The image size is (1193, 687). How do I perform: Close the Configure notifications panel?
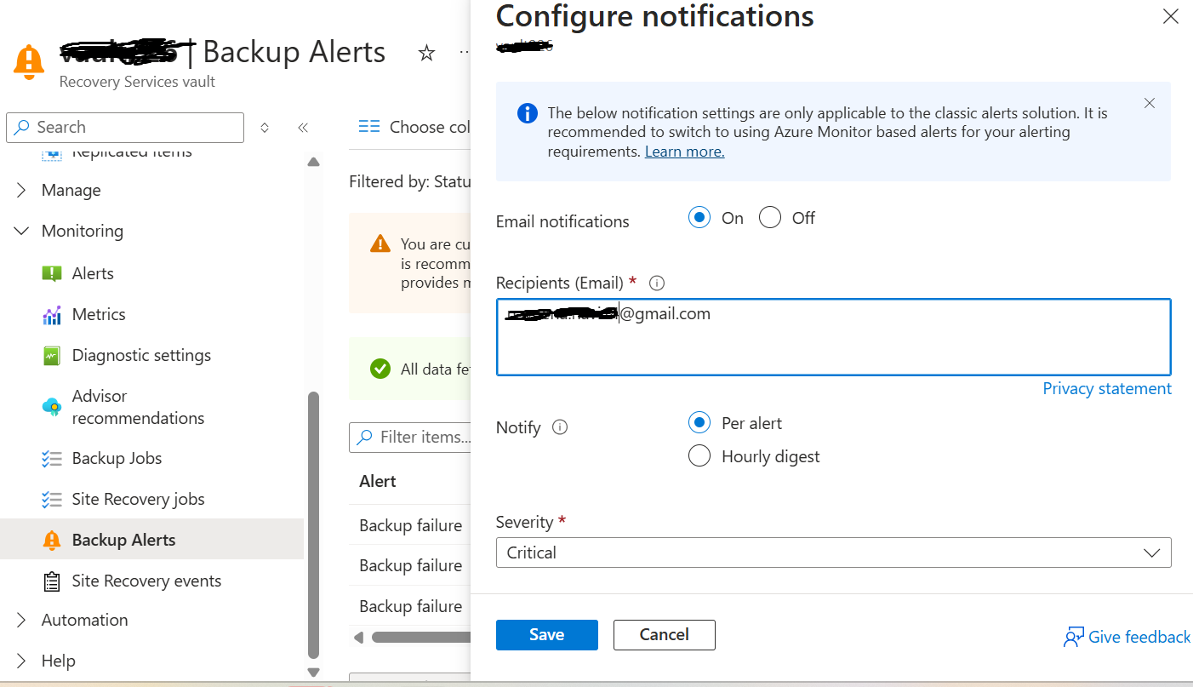pos(1171,16)
